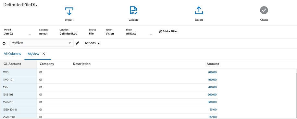Click the DelimitedLoc location value
This screenshot has width=297, height=119.
click(68, 34)
